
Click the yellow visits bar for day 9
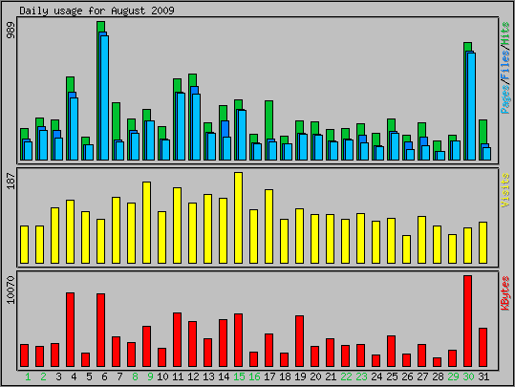coord(147,223)
